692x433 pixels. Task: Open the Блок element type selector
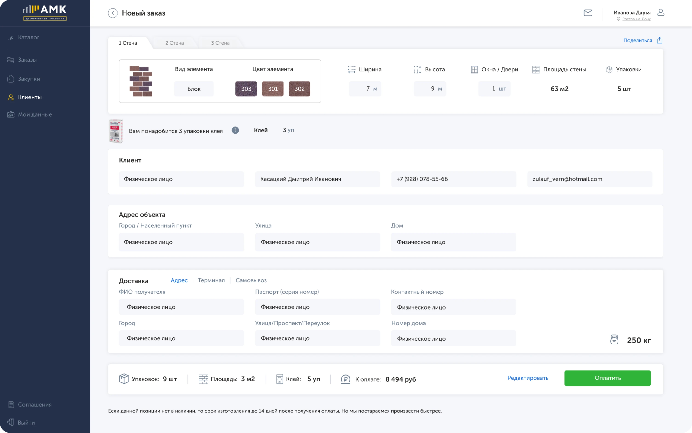coord(194,89)
